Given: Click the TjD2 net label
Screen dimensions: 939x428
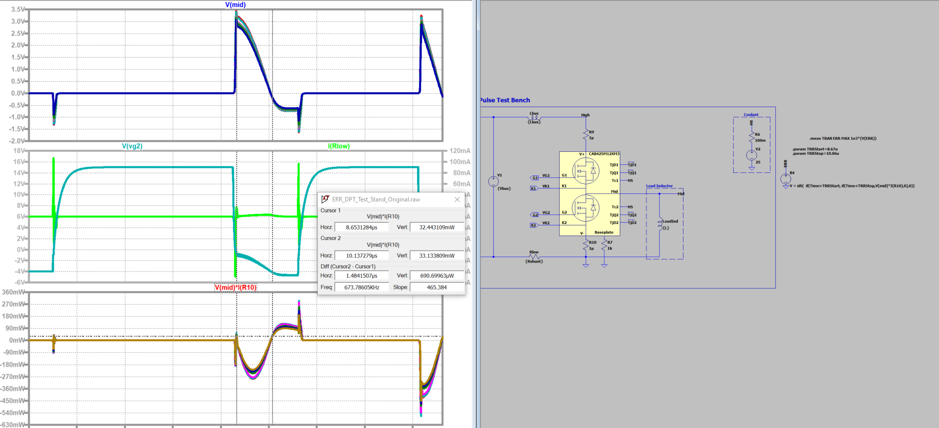Looking at the screenshot, I should (x=632, y=223).
